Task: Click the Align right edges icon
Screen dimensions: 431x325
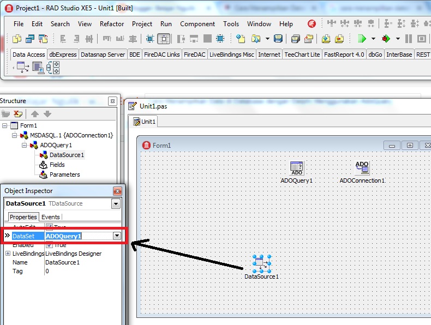Action: tap(76, 39)
